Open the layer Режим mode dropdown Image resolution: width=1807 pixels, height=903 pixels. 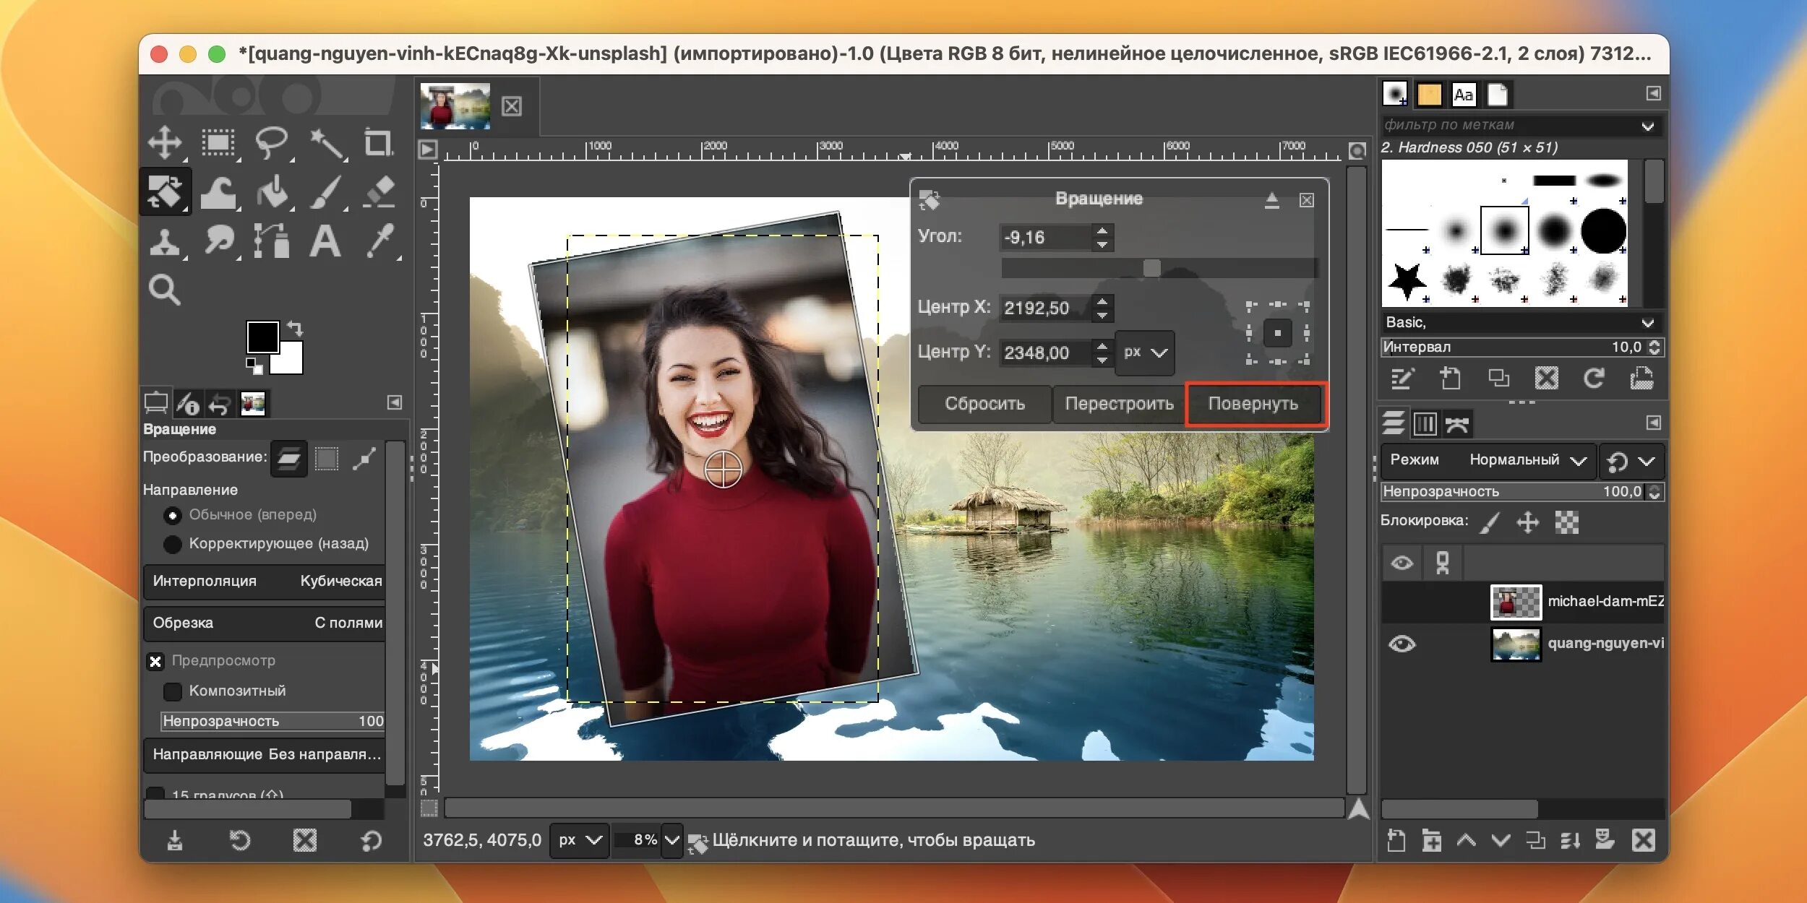(1488, 460)
